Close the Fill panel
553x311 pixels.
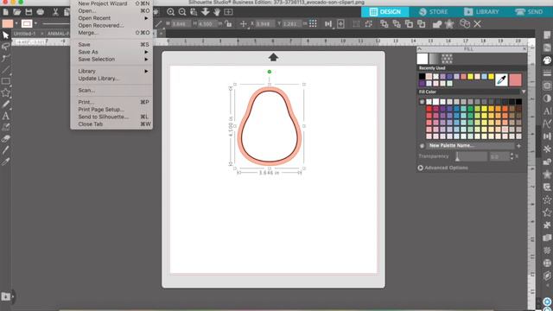tap(524, 49)
